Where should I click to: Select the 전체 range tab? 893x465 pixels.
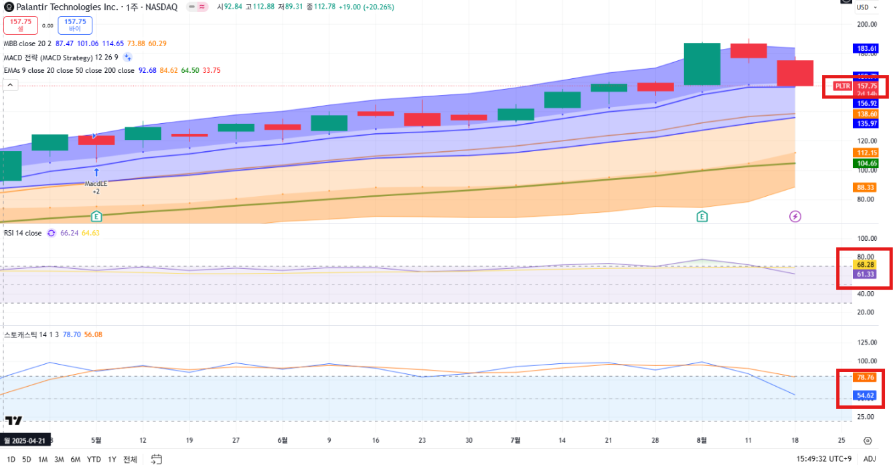(x=130, y=459)
